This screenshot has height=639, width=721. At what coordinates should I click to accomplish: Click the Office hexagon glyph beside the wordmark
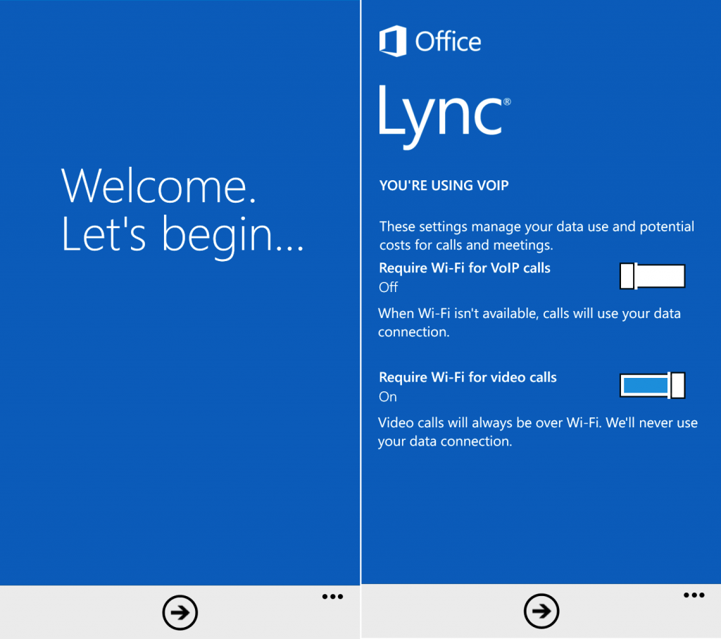pyautogui.click(x=391, y=42)
